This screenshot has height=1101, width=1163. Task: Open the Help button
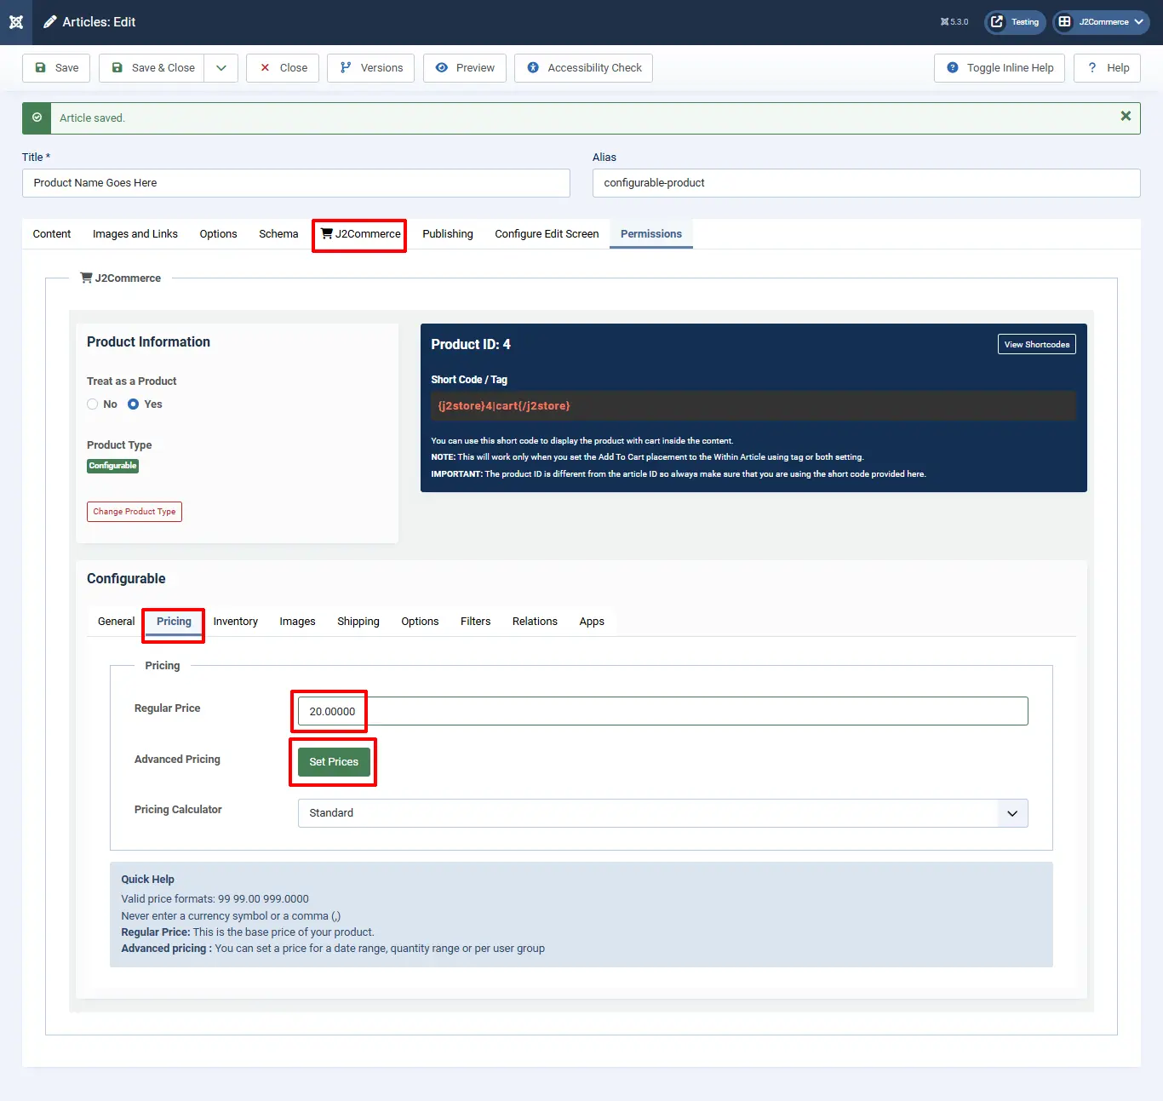[1107, 68]
